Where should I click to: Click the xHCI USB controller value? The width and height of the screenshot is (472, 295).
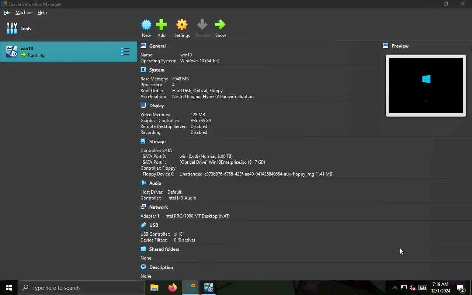[179, 234]
